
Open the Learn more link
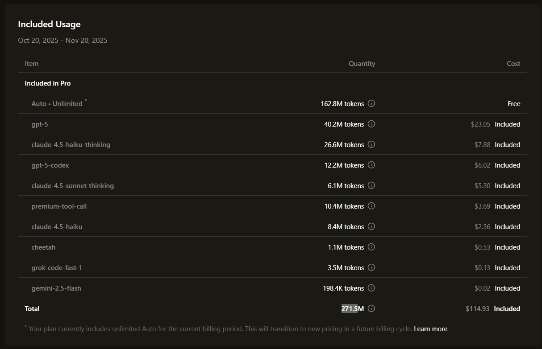(x=430, y=329)
